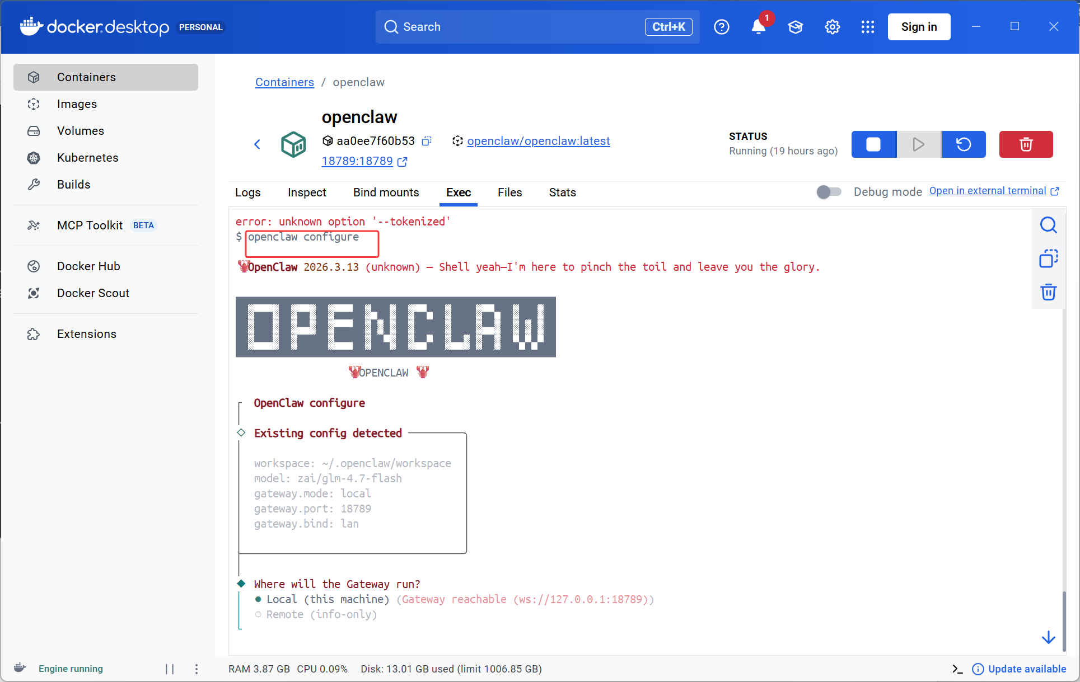Search within the terminal output
Viewport: 1080px width, 682px height.
(x=1049, y=225)
